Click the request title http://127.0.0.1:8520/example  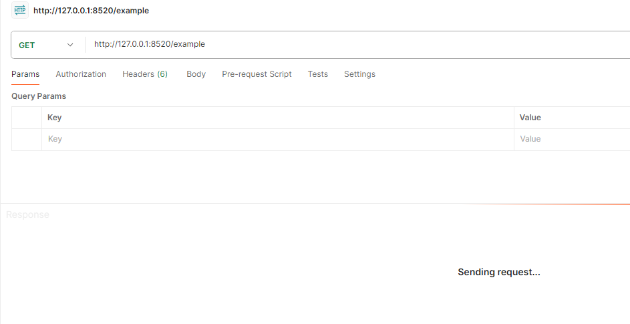[x=91, y=11]
